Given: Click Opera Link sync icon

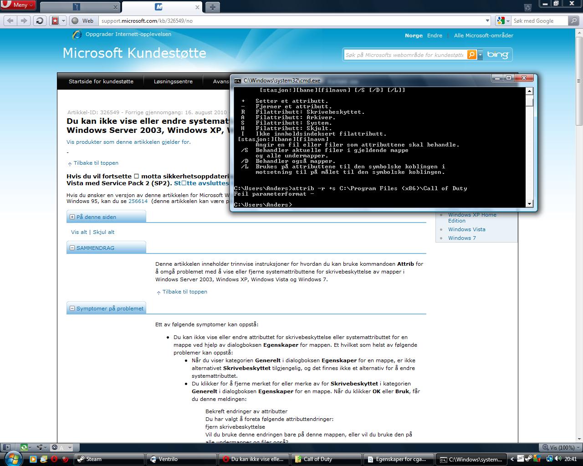Looking at the screenshot, I should point(25,448).
